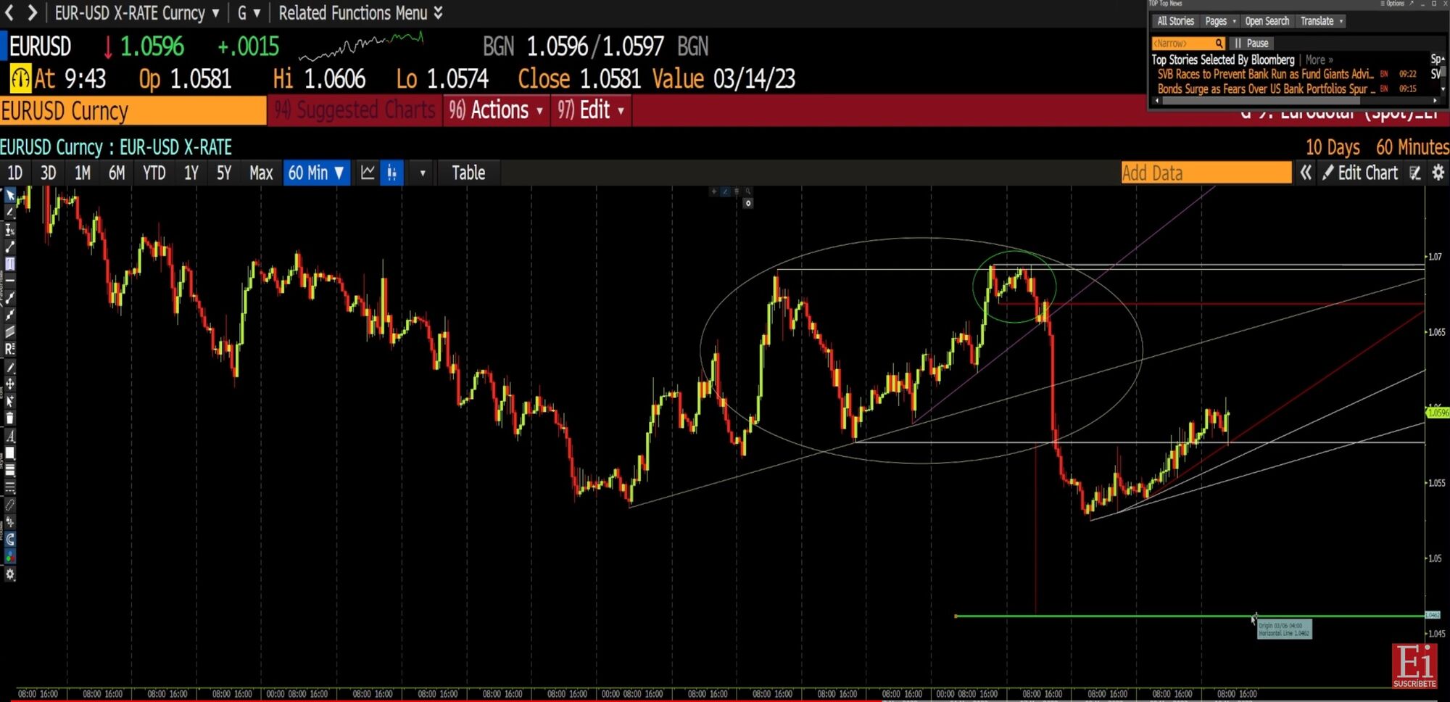Open the italic A font style tool
This screenshot has height=702, width=1450.
10,436
